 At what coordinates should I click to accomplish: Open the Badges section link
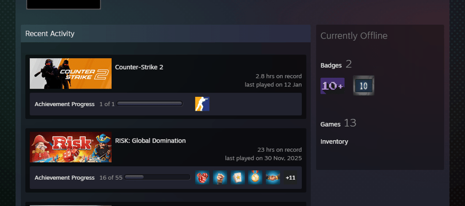[331, 65]
